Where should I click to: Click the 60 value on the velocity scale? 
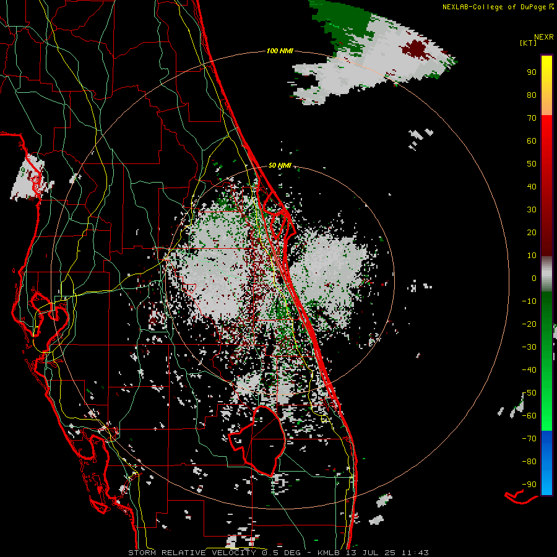point(532,141)
